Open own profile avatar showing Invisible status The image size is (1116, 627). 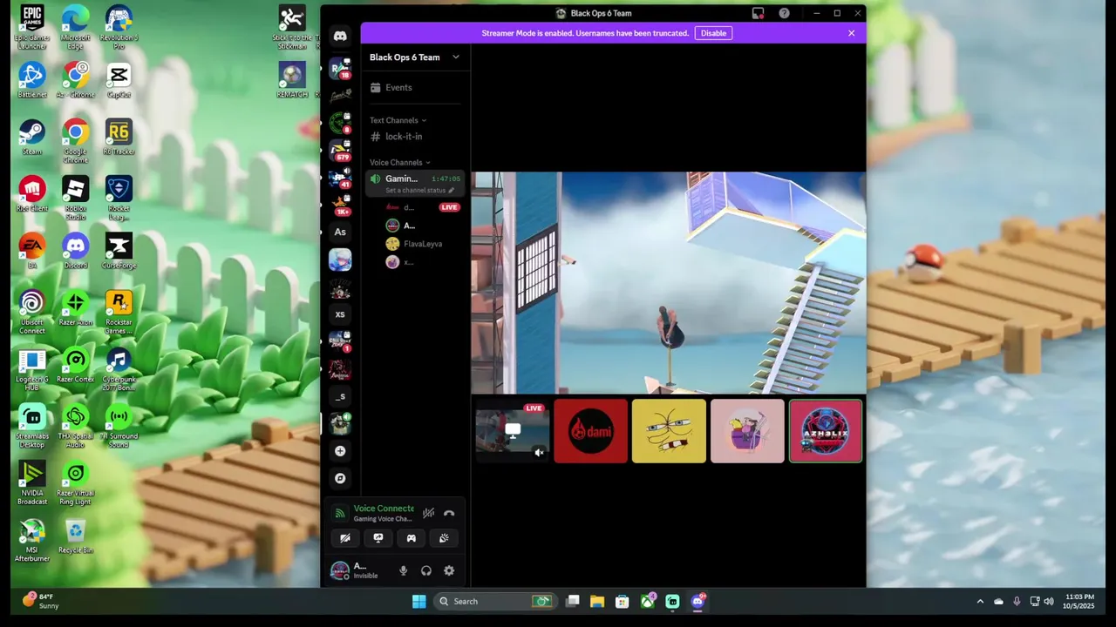[x=340, y=571]
